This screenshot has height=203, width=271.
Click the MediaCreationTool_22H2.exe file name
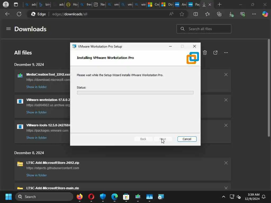48,74
